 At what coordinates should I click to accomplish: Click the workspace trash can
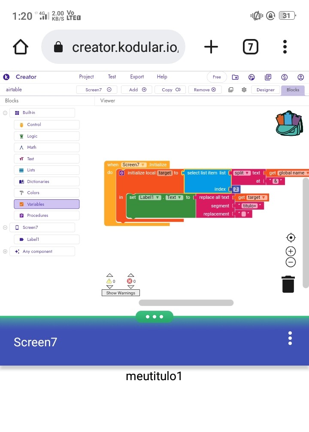(288, 284)
